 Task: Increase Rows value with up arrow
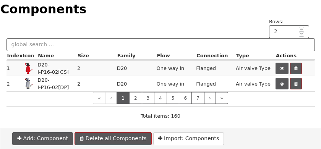pyautogui.click(x=302, y=29)
